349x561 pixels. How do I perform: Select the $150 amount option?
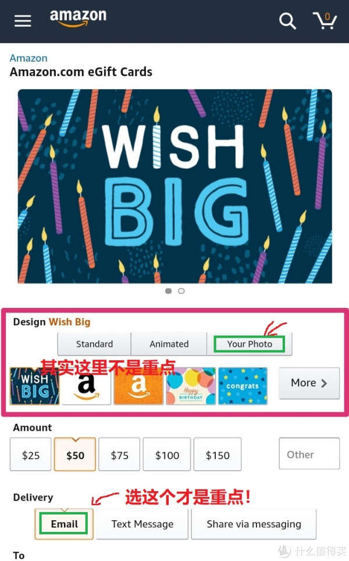[218, 455]
